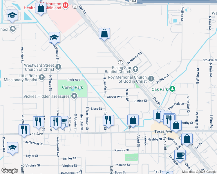Screen dimensions: 217x174
Task: Select shopping bag marker south of N Bell Dr
Action: click(x=133, y=120)
